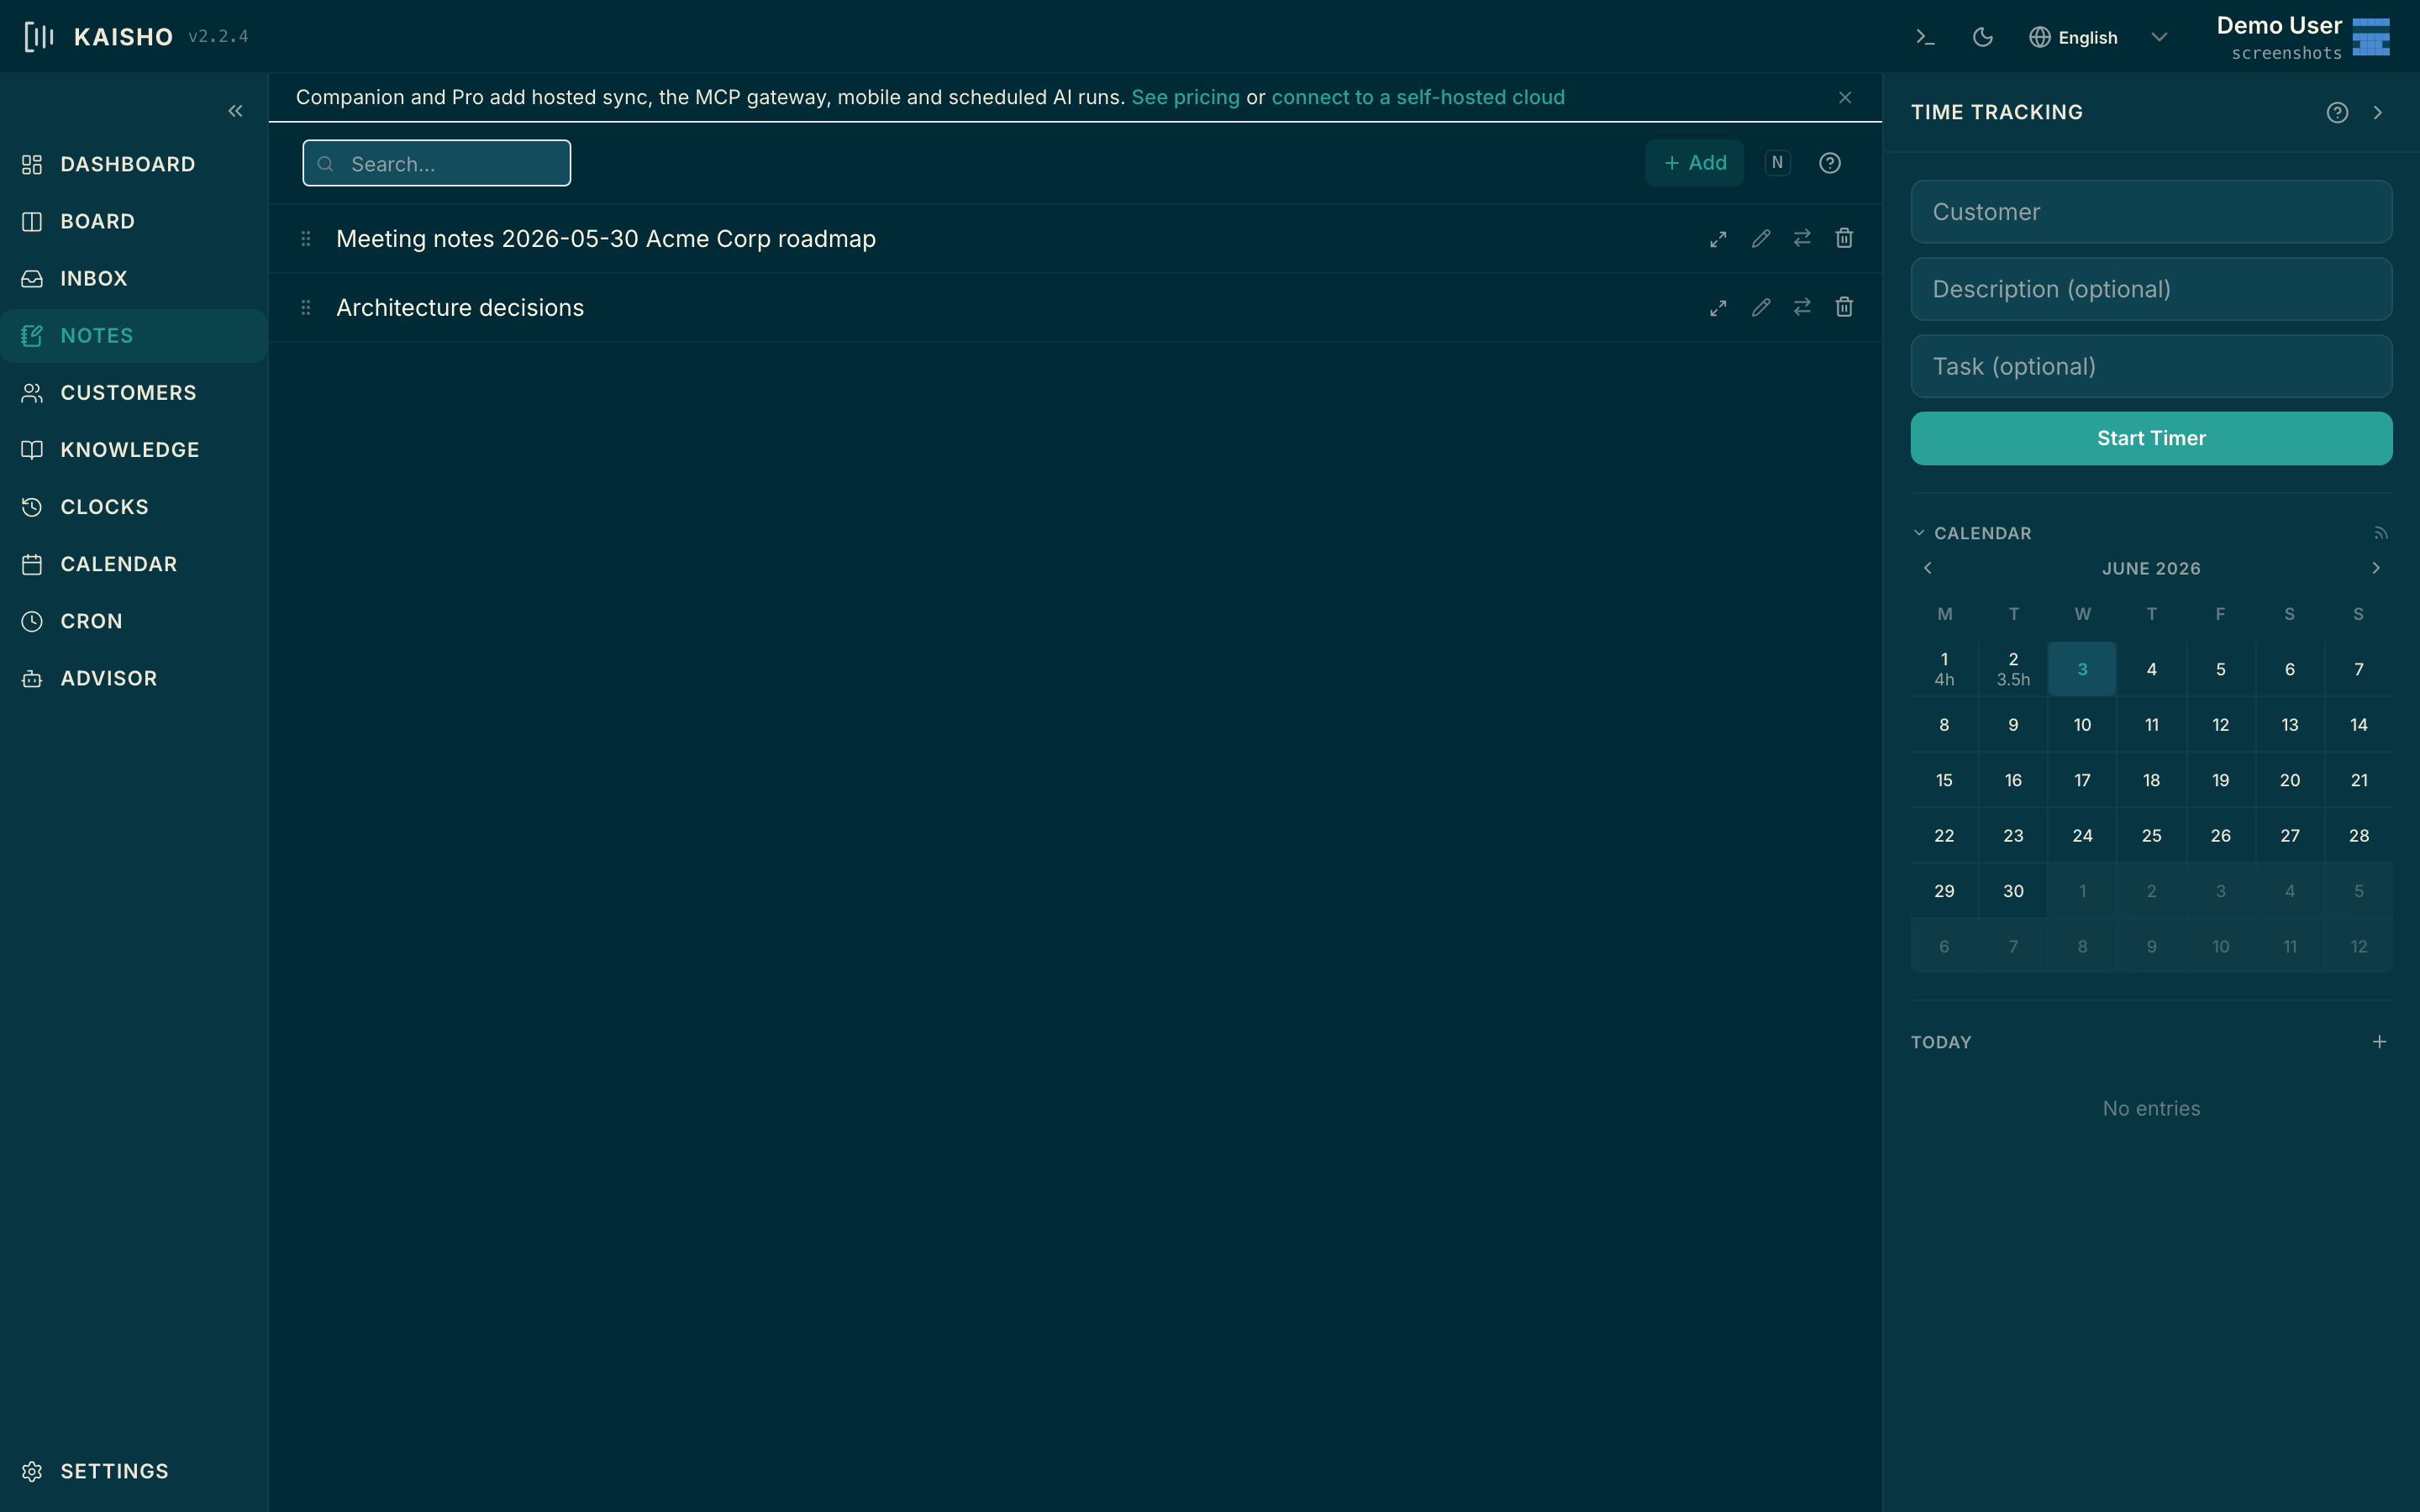Open Inbox in the sidebar

pyautogui.click(x=134, y=278)
